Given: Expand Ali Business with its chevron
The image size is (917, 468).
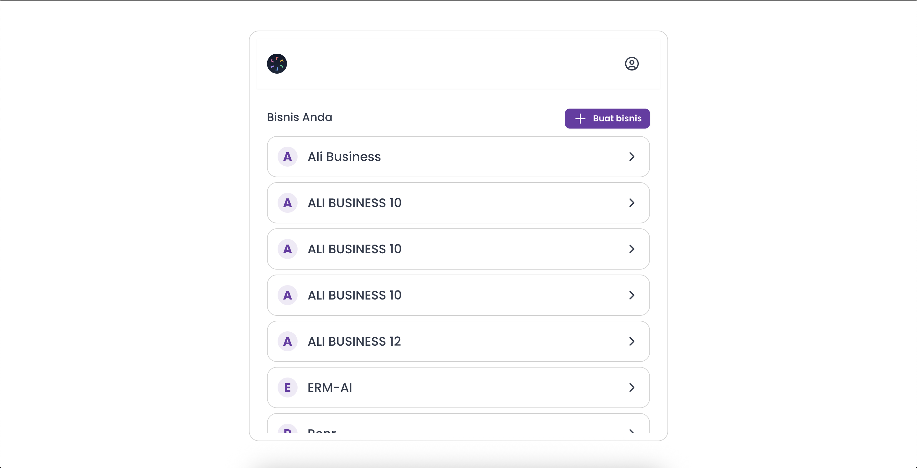Looking at the screenshot, I should [632, 157].
